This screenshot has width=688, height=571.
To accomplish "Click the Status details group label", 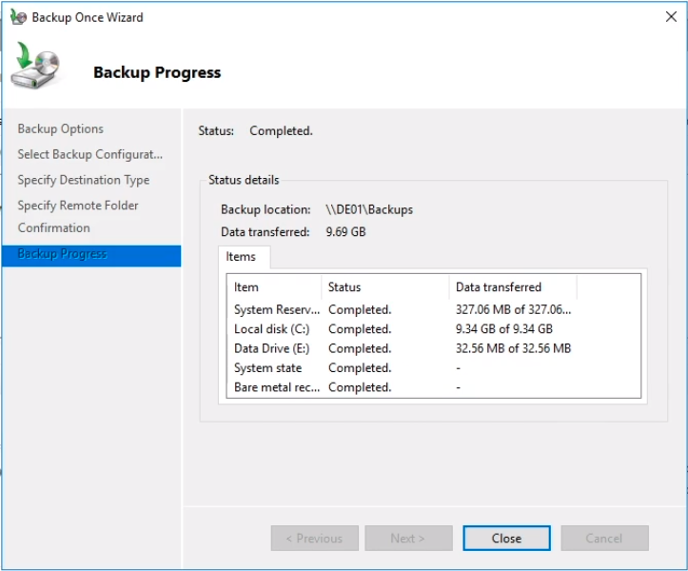I will pyautogui.click(x=244, y=180).
